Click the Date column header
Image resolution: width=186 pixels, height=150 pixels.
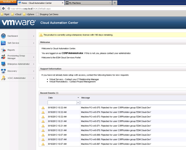pos(64,98)
